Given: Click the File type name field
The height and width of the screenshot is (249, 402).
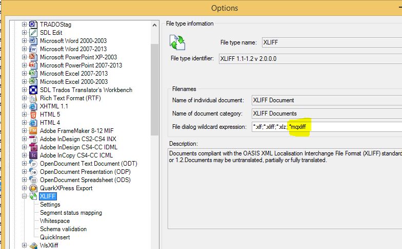Looking at the screenshot, I should [x=332, y=42].
